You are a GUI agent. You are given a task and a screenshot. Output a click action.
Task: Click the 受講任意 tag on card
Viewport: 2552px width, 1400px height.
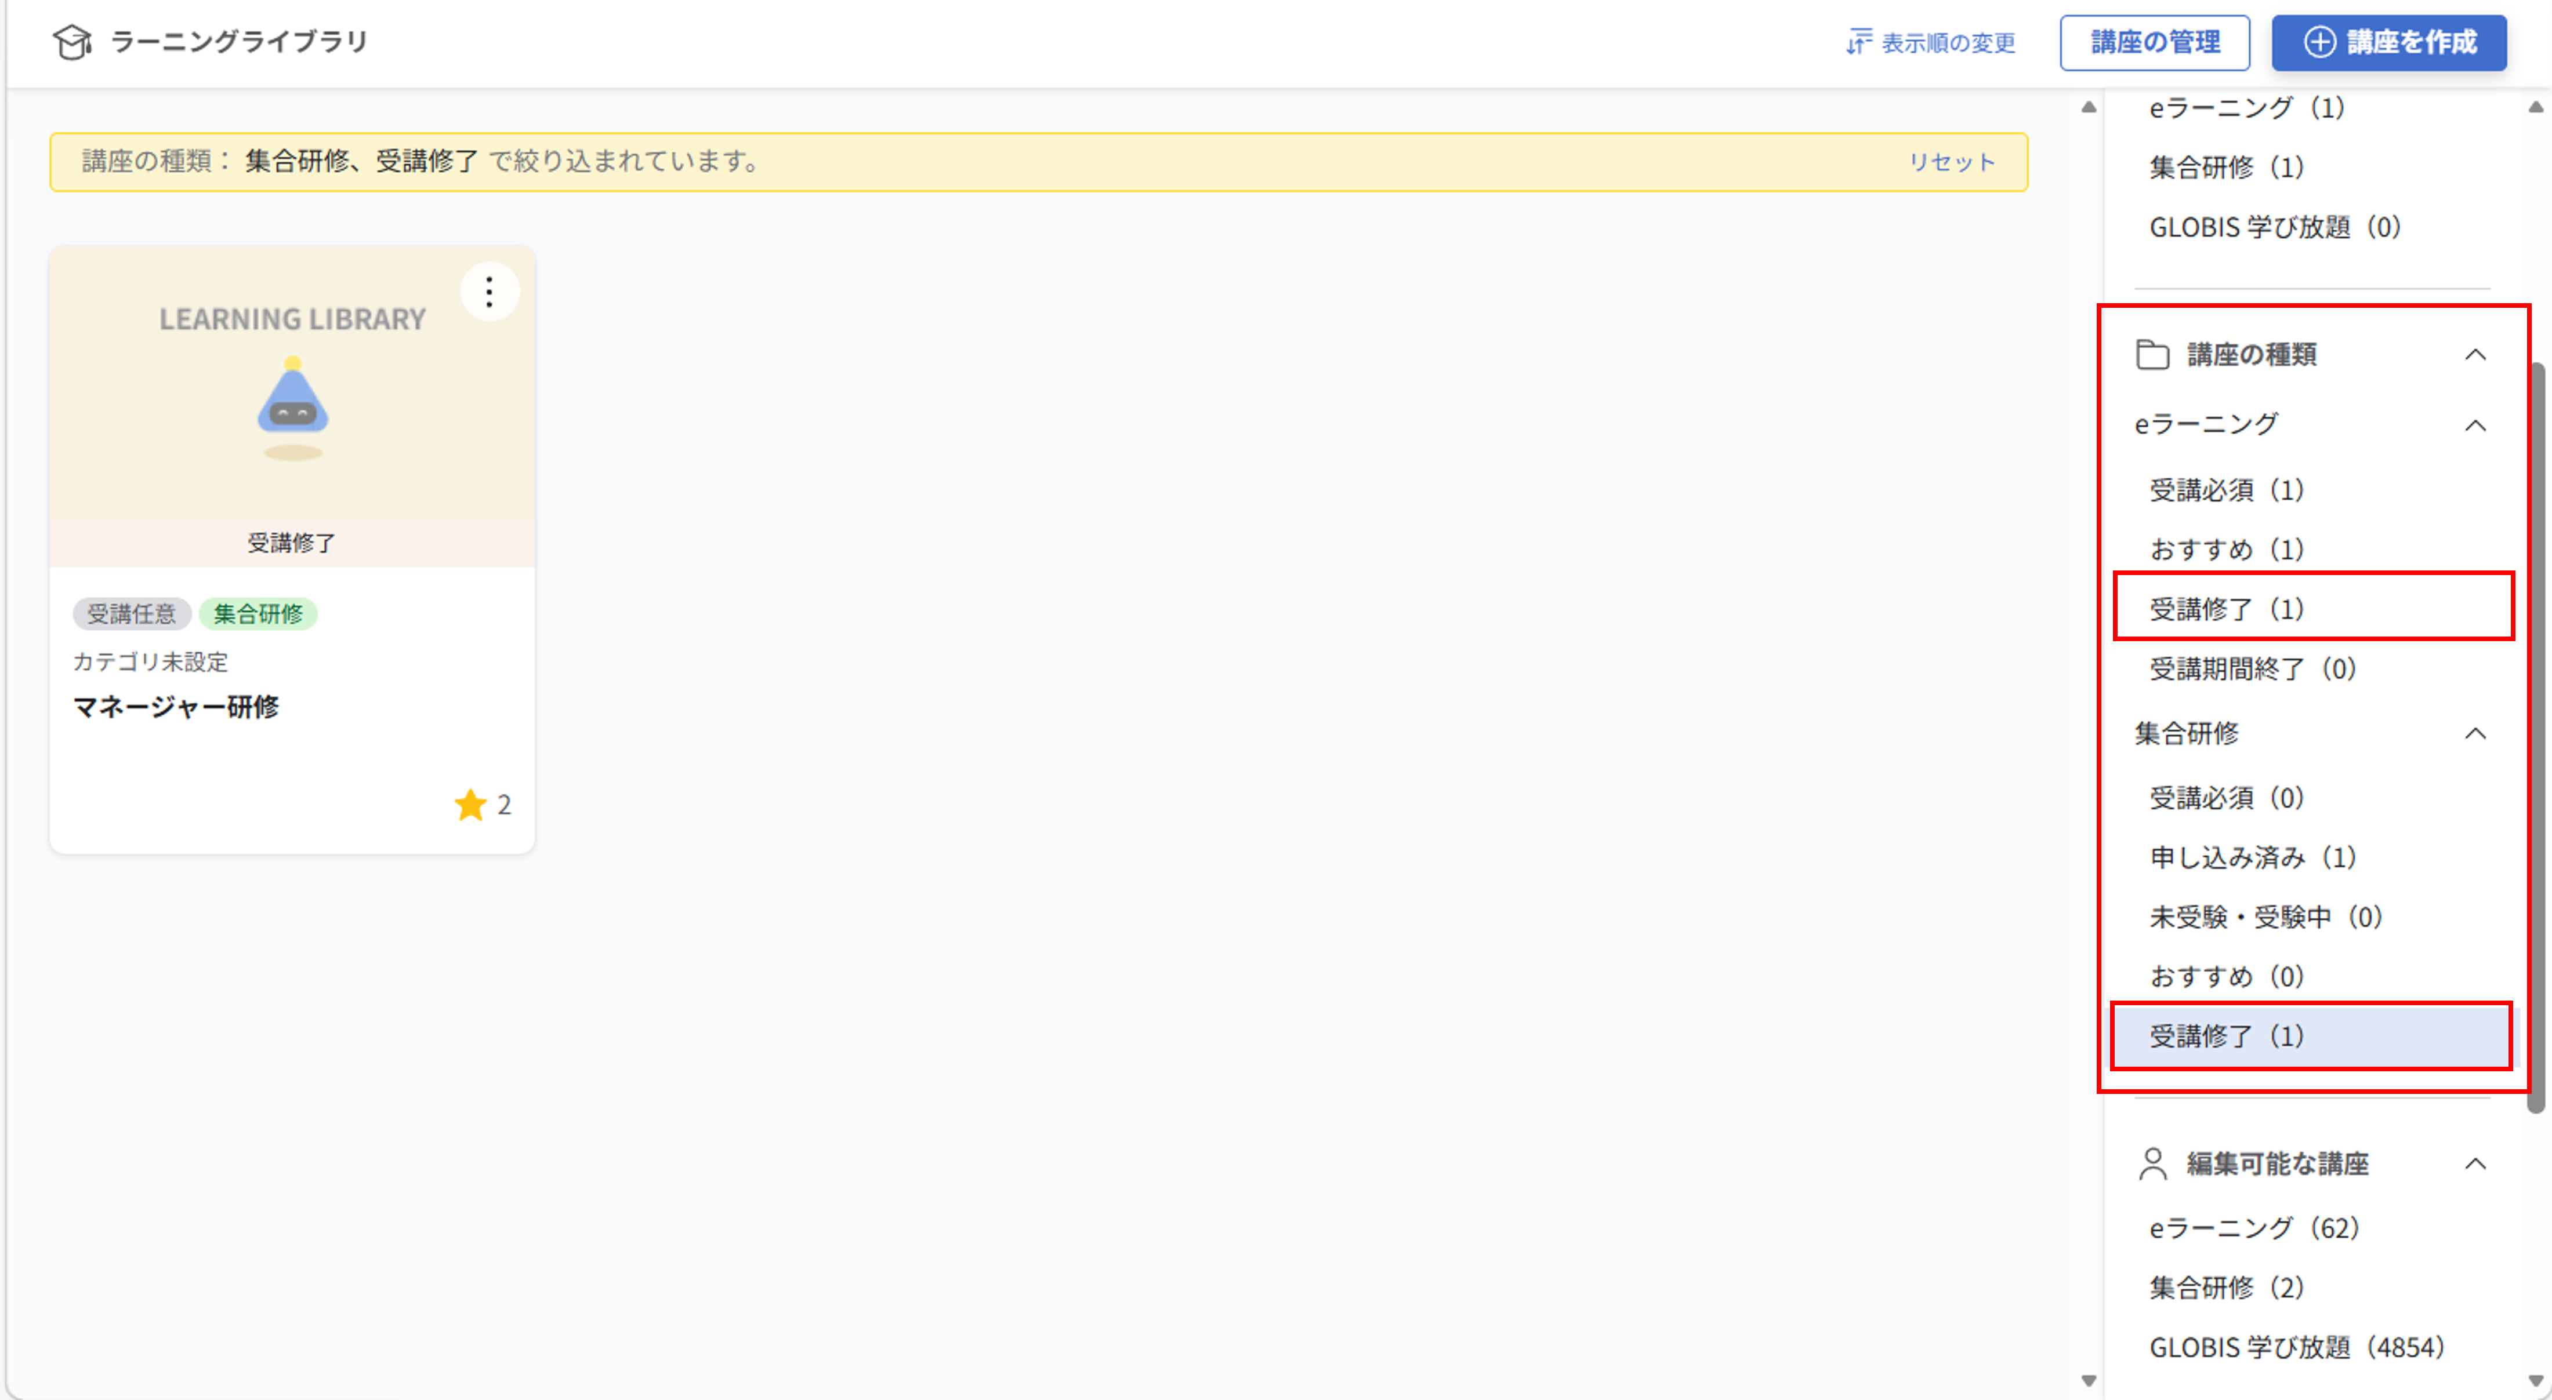tap(132, 614)
